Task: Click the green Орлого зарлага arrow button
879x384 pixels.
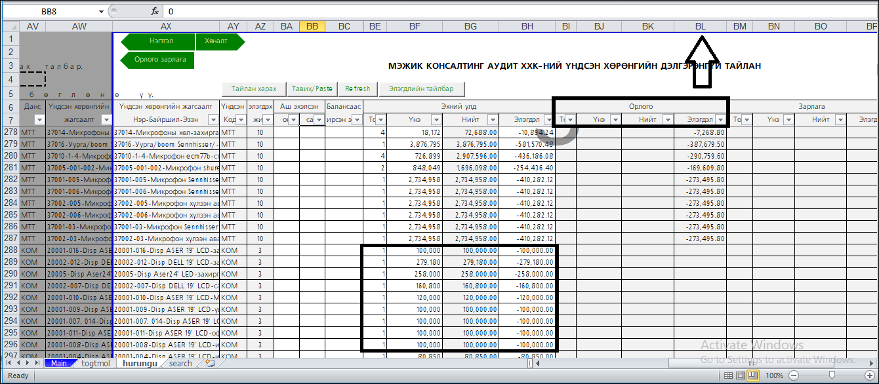Action: (159, 60)
